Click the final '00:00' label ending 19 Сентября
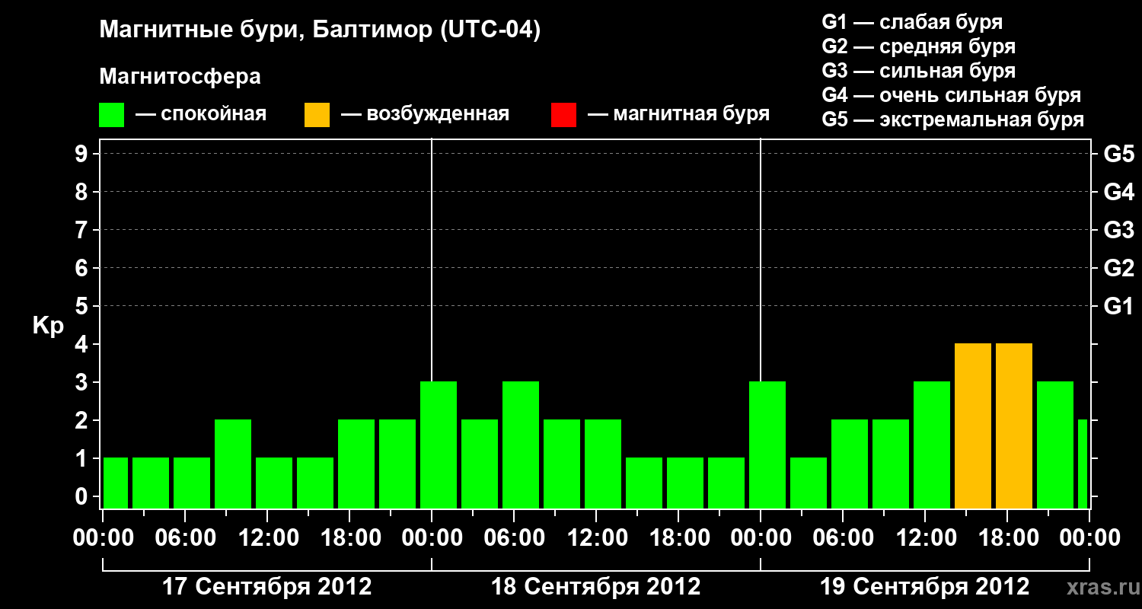Image resolution: width=1142 pixels, height=609 pixels. (1089, 538)
